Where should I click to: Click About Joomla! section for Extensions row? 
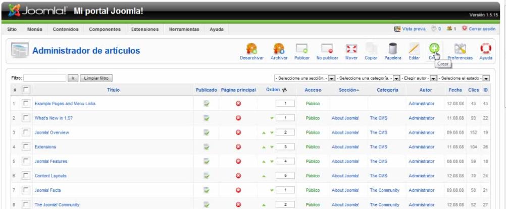click(x=345, y=147)
